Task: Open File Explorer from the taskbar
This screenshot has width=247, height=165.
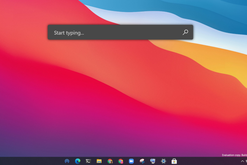Action: 99,161
